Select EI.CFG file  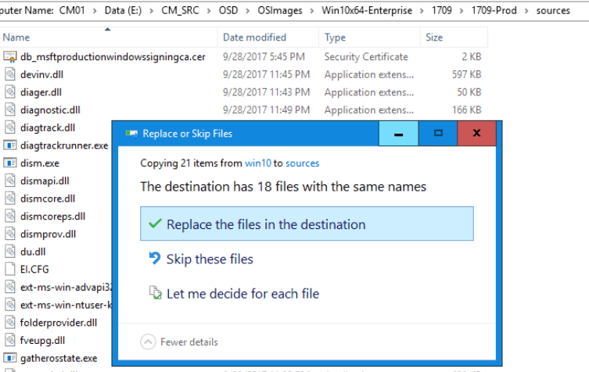34,269
